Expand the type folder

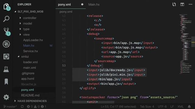tap(26, 29)
